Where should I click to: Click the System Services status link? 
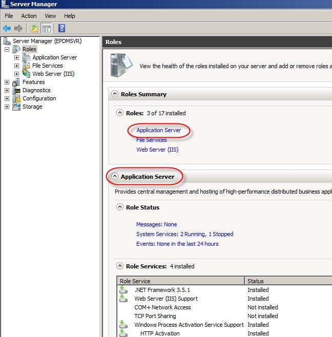(x=184, y=234)
